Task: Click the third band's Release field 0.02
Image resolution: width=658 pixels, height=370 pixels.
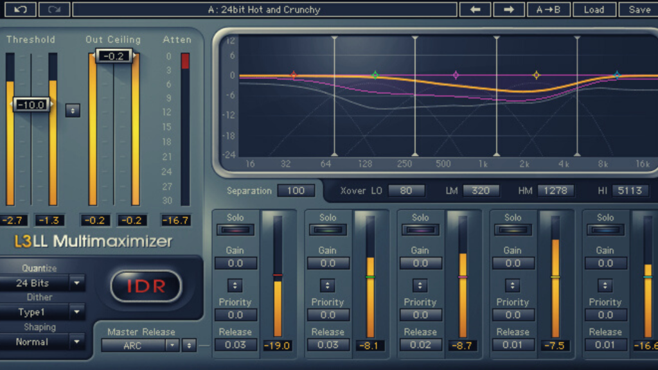Action: pos(420,345)
